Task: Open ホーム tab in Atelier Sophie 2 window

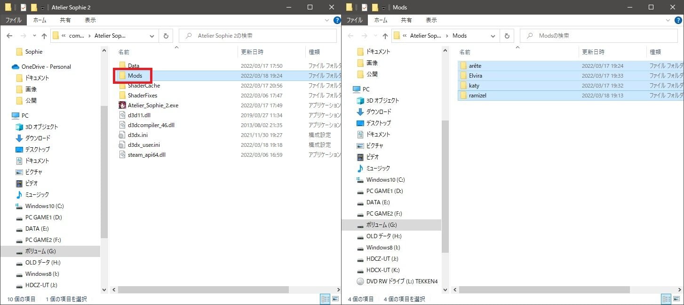Action: coord(40,20)
